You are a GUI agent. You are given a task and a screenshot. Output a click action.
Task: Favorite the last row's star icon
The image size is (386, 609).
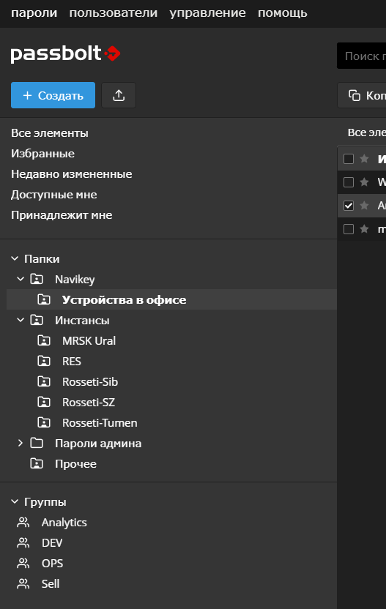pyautogui.click(x=364, y=229)
